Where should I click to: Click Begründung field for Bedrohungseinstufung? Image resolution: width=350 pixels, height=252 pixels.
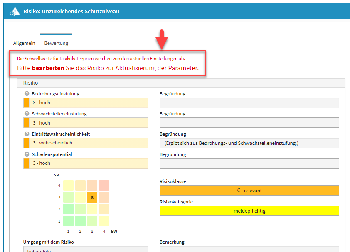point(249,103)
